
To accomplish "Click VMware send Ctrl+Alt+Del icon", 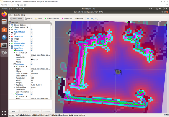I will point(18,5).
